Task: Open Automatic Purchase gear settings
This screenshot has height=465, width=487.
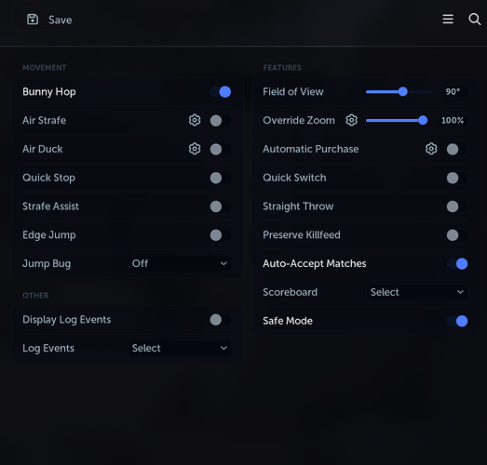Action: (x=431, y=149)
